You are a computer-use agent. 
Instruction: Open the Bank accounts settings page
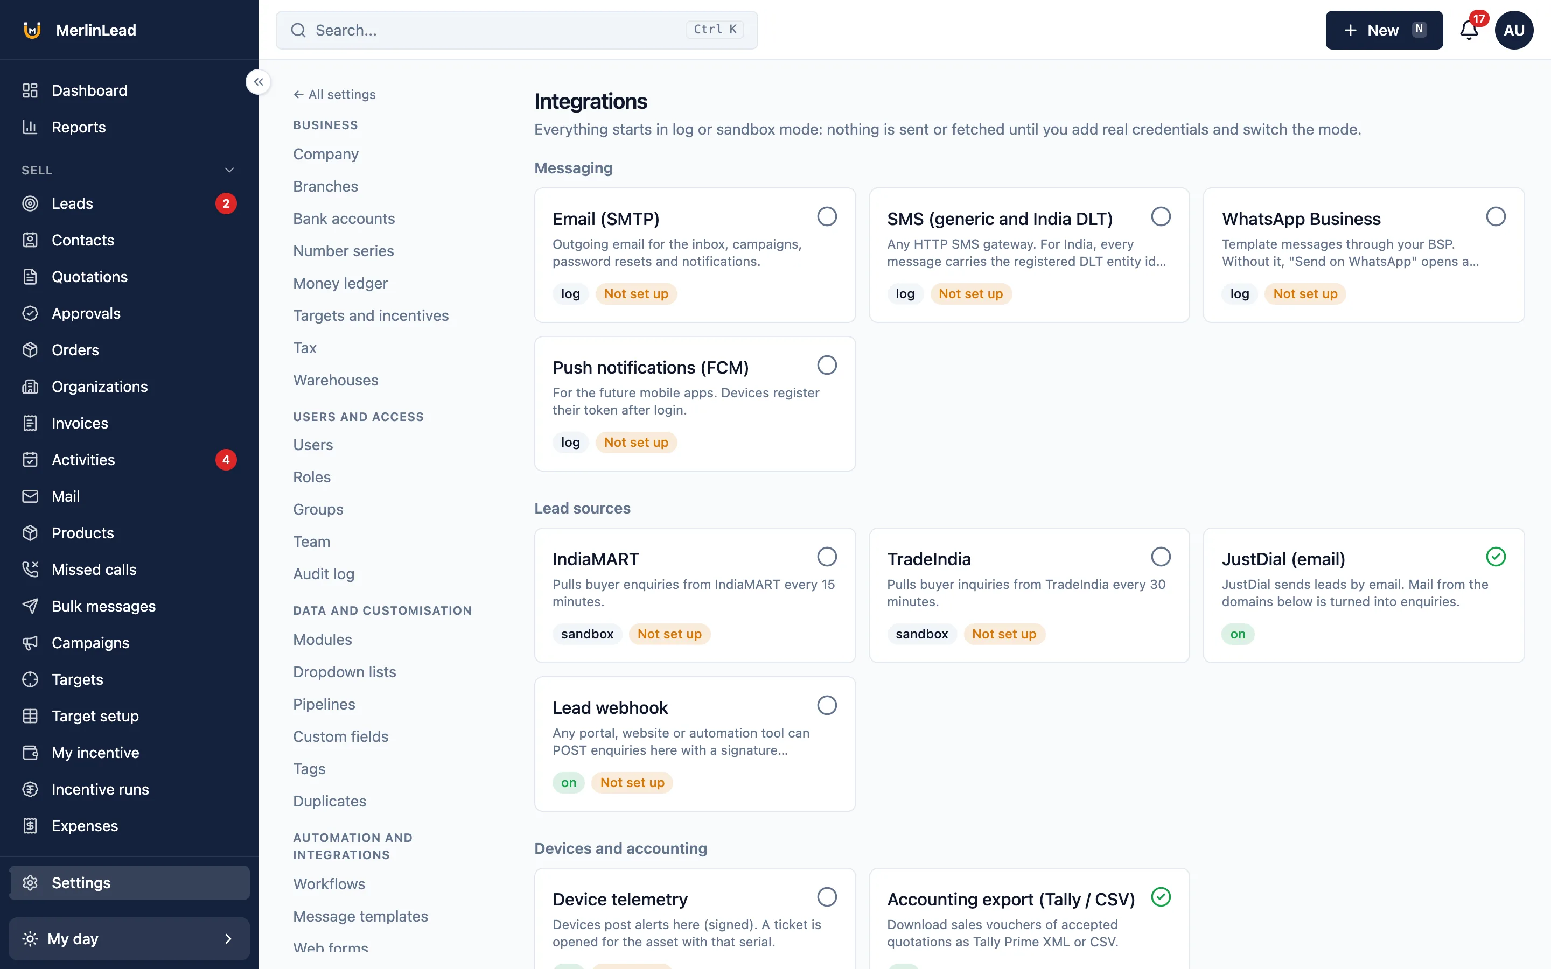[344, 219]
